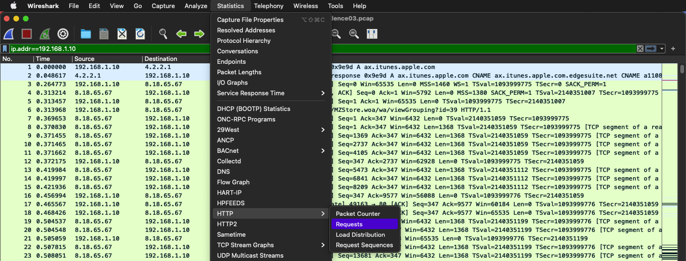Select the HTTP2 menu entry

271,224
